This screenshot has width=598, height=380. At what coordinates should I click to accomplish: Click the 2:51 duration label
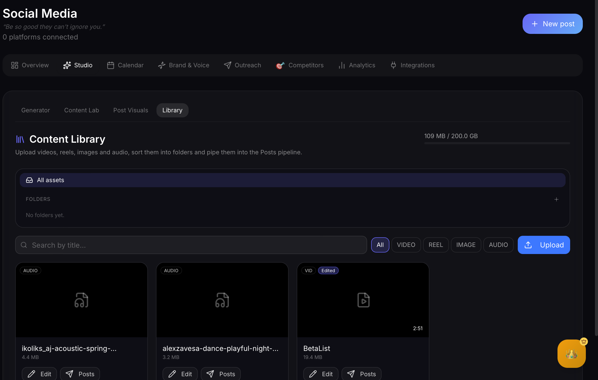pyautogui.click(x=418, y=328)
